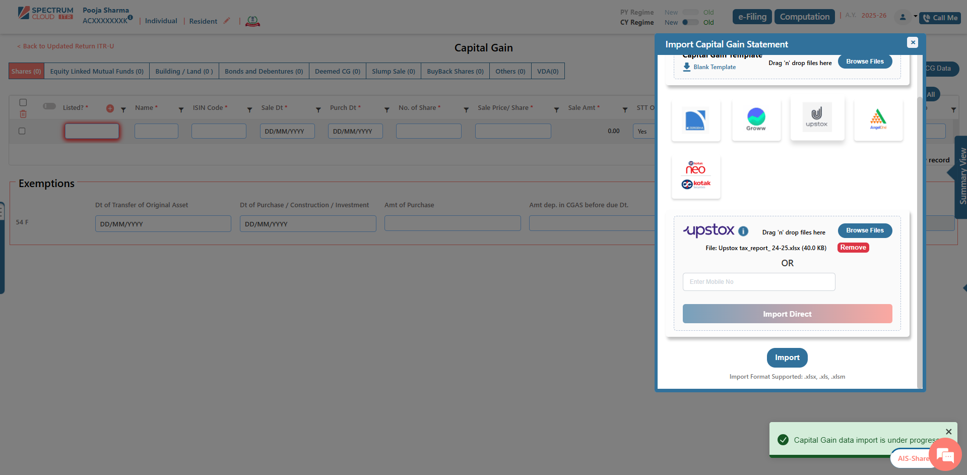Select the Zerodha broker icon

click(696, 121)
